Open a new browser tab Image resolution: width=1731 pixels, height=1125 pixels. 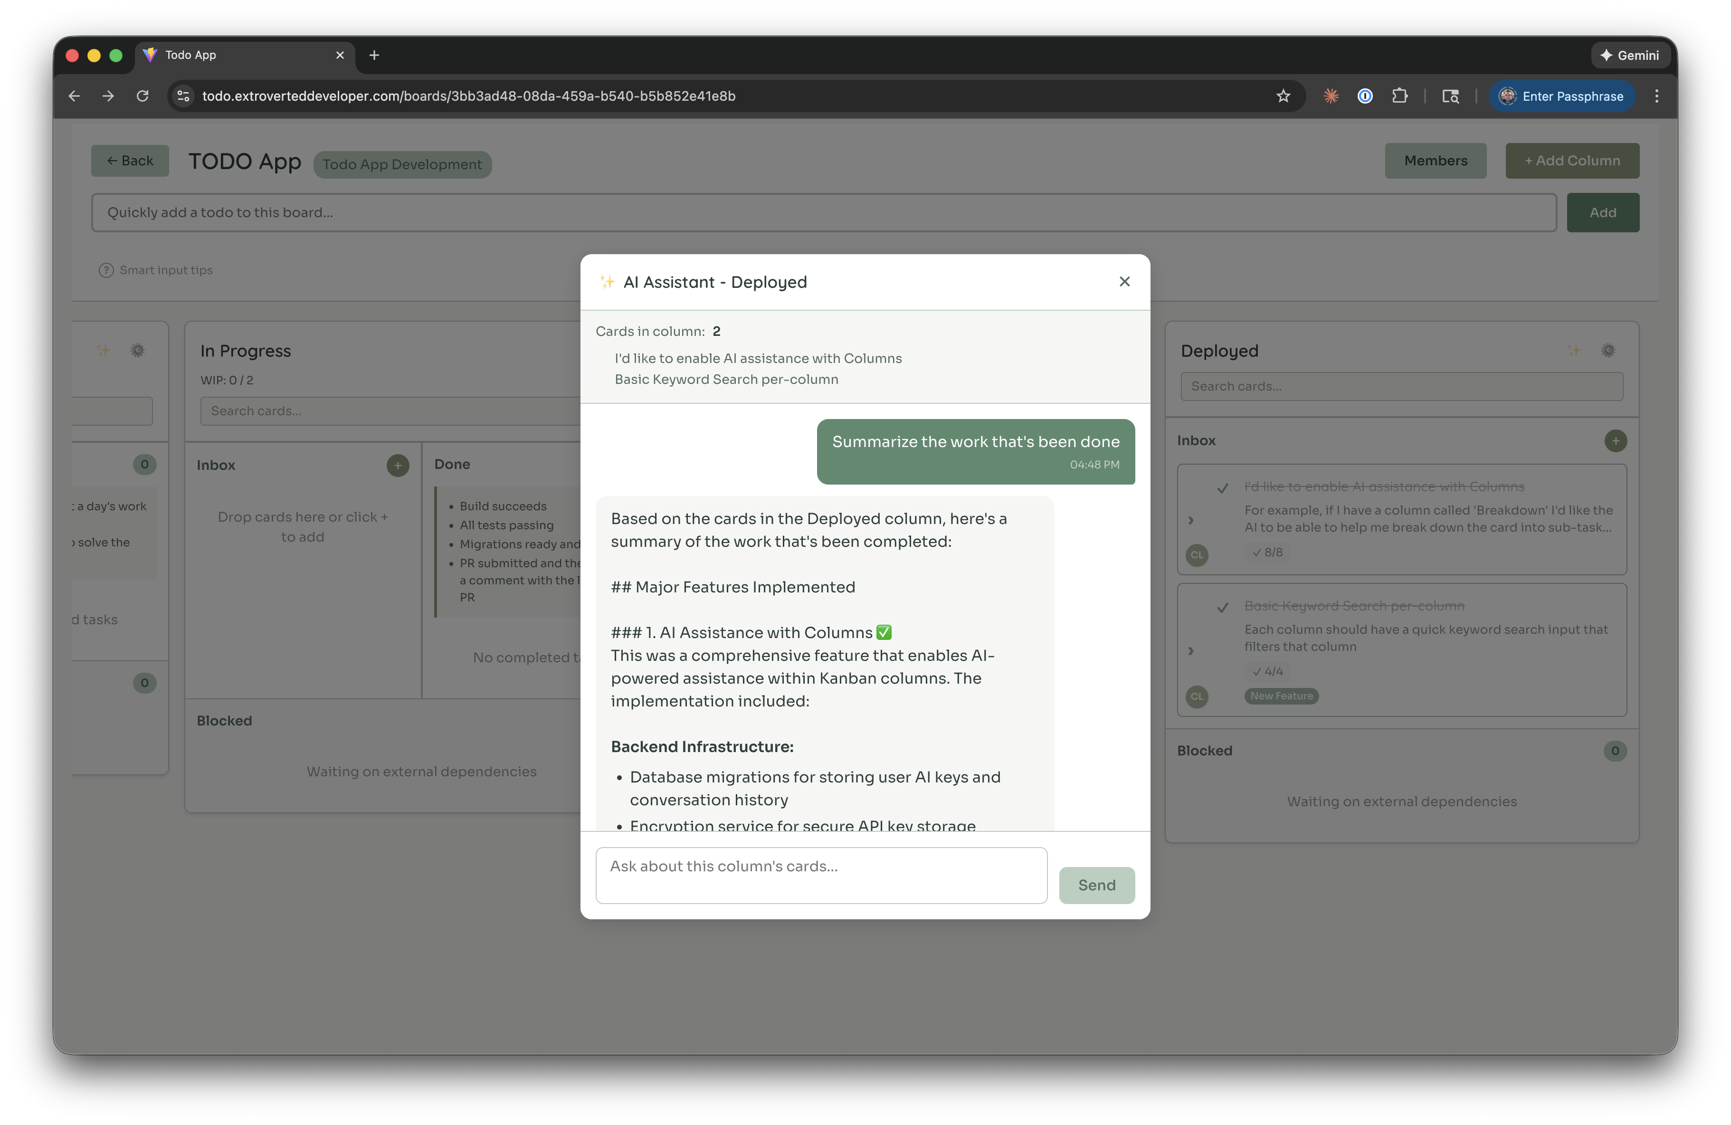point(374,55)
